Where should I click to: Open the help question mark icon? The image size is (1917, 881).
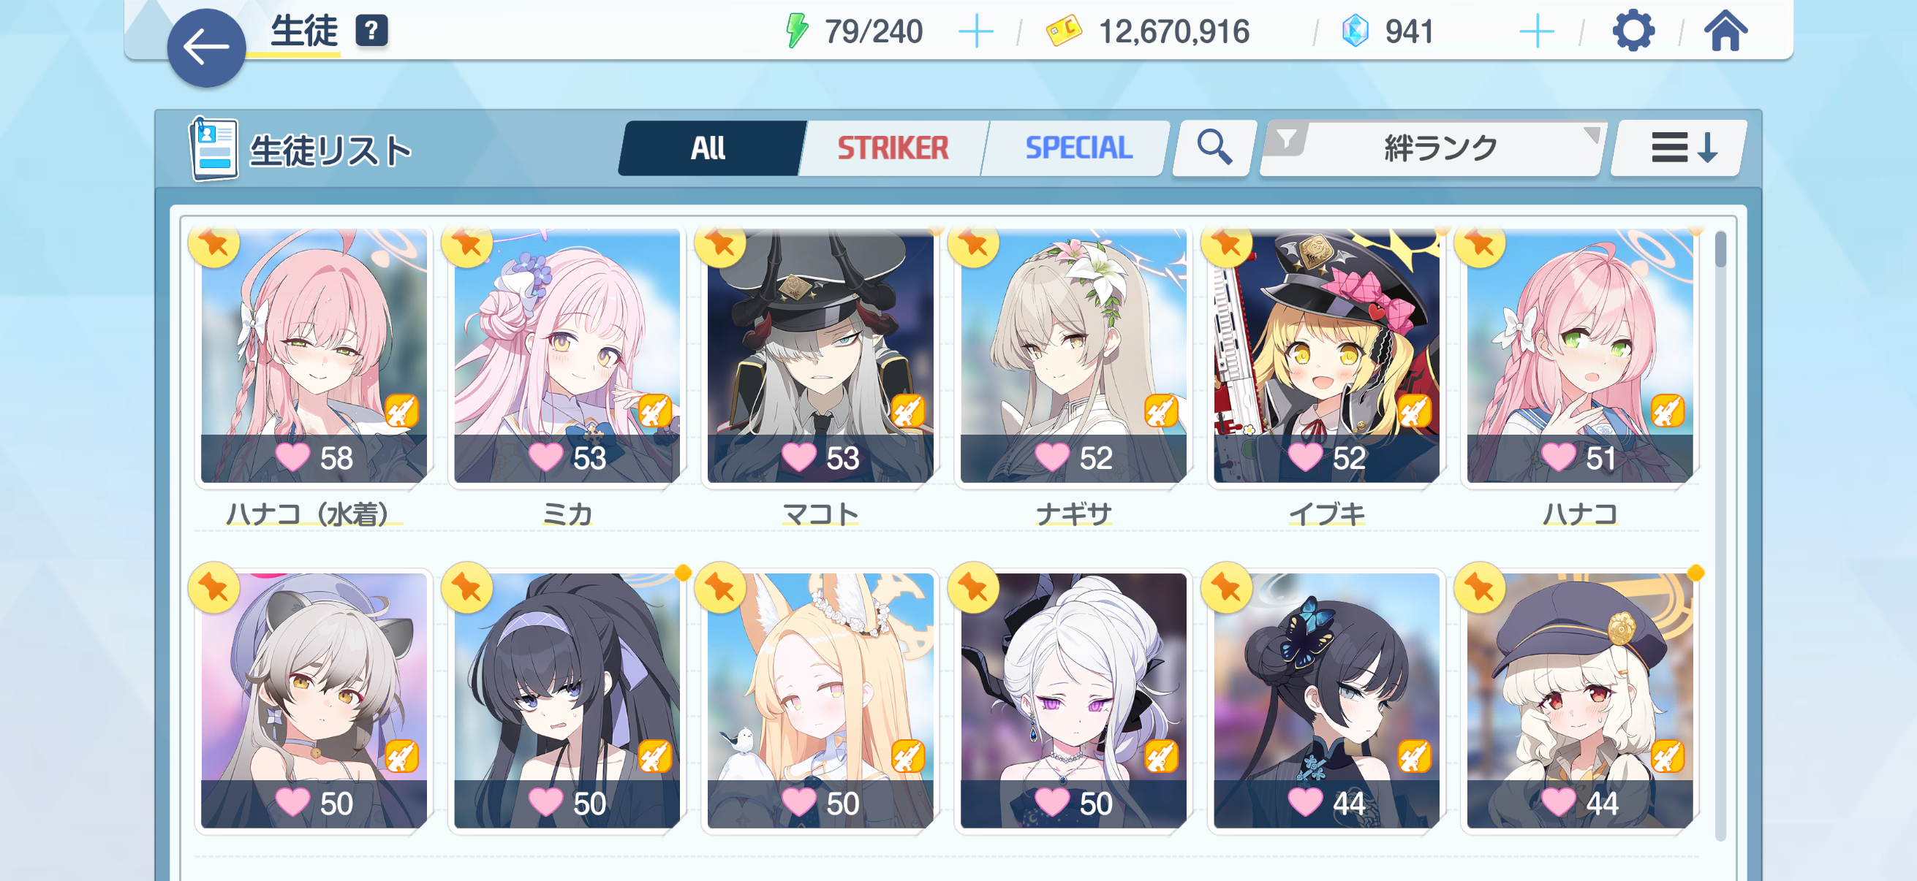tap(371, 31)
